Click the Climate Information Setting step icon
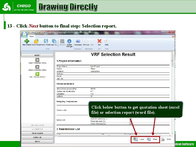This screenshot has width=196, height=147. [37, 67]
